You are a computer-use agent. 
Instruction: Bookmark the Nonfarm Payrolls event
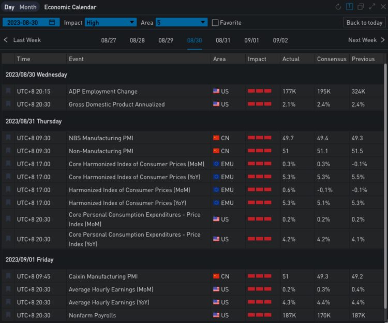coord(8,315)
